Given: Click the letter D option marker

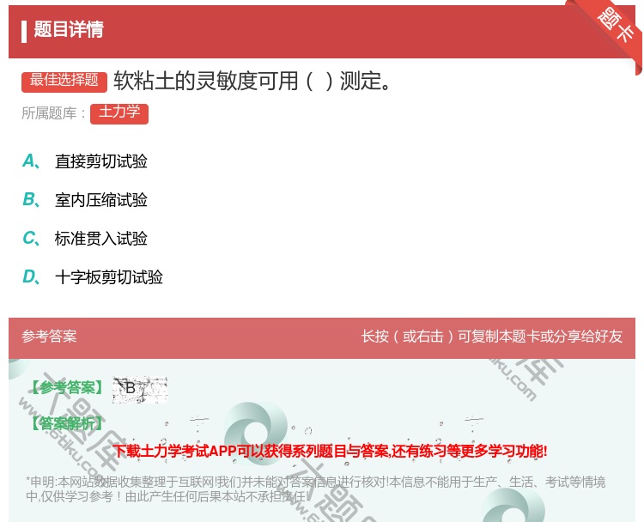Looking at the screenshot, I should pyautogui.click(x=31, y=276).
